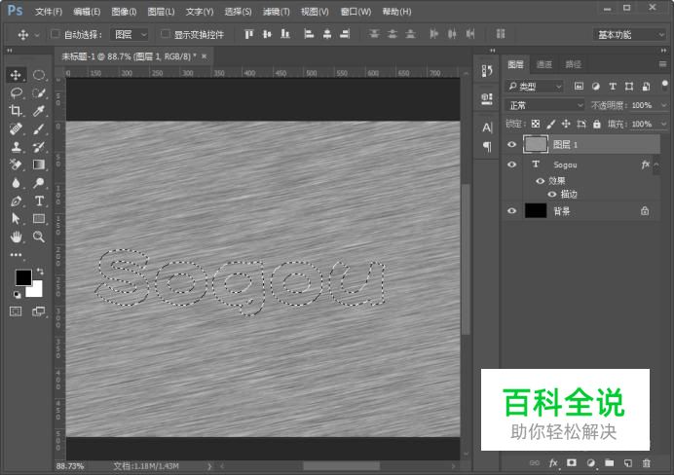Screen dimensions: 674x475
Task: Select the Elliptical Marquee tool
Action: pyautogui.click(x=39, y=75)
